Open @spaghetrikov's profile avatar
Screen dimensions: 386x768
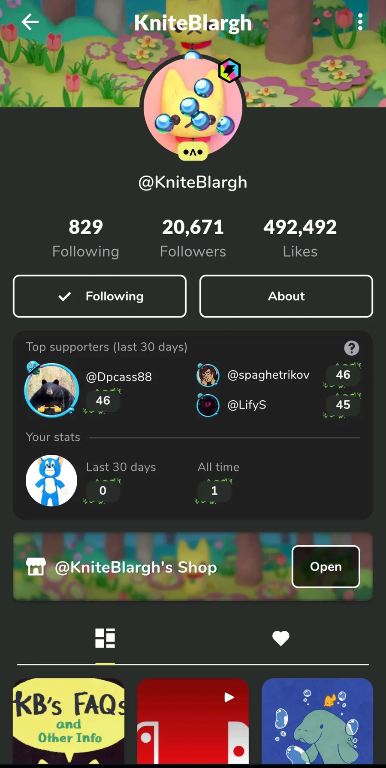point(208,375)
